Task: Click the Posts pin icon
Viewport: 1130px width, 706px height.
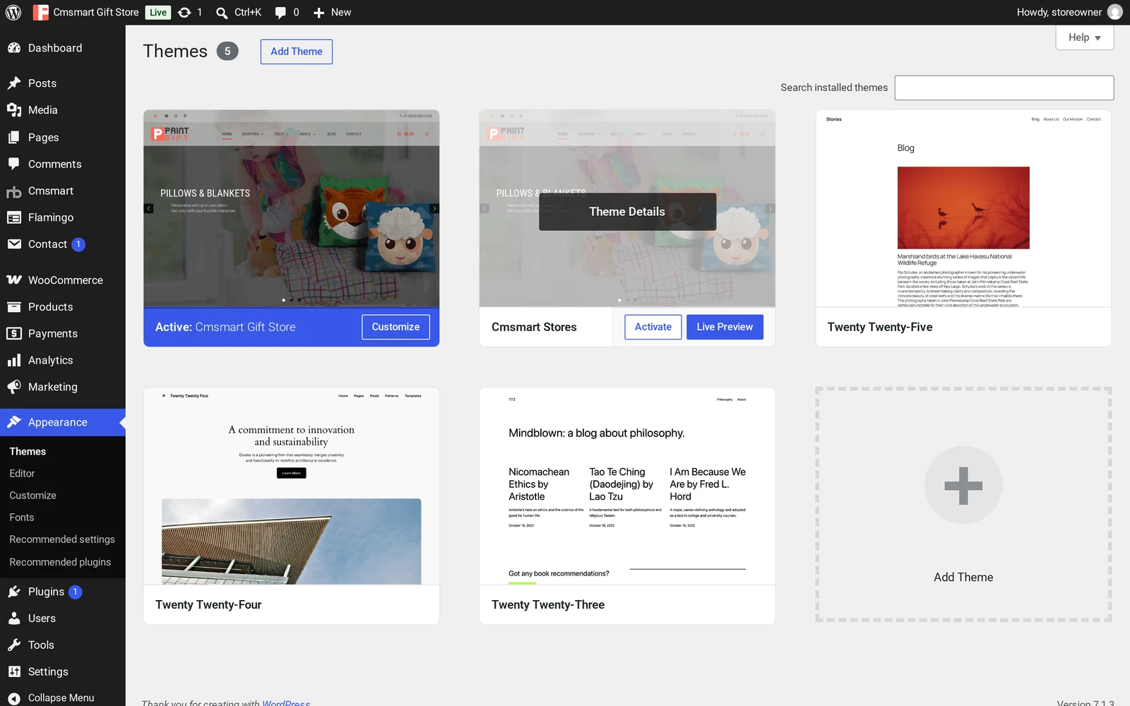Action: click(14, 83)
